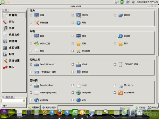Click the netspeed globe icon
This screenshot has width=159, height=119.
[x=79, y=93]
